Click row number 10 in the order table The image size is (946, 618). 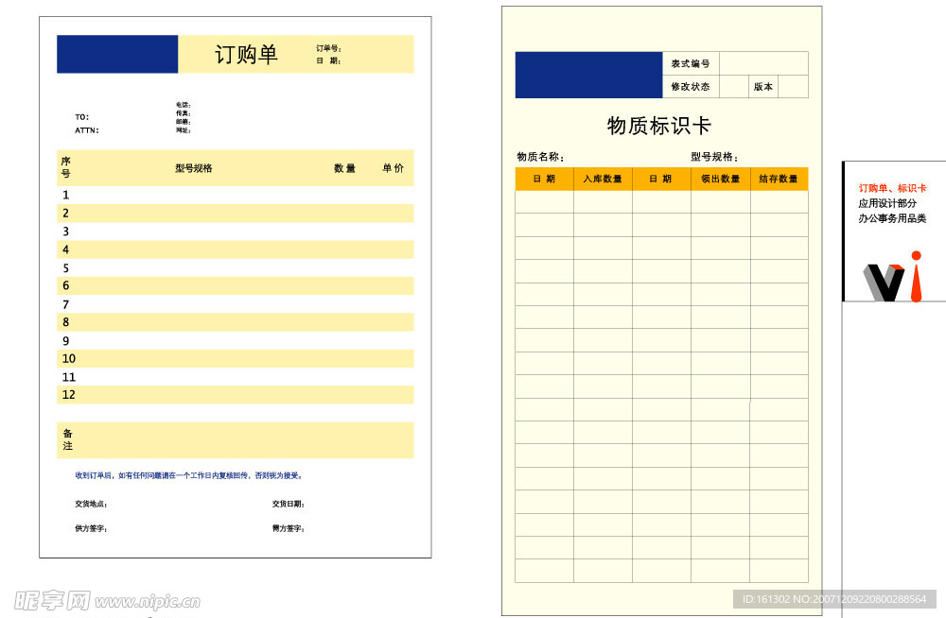(236, 358)
